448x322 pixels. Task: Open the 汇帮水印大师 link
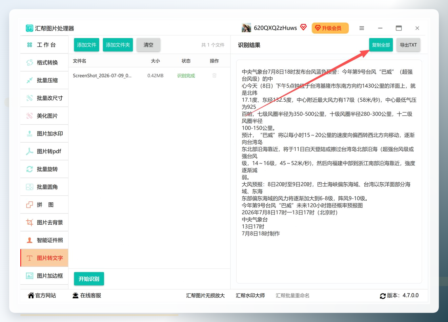click(250, 295)
